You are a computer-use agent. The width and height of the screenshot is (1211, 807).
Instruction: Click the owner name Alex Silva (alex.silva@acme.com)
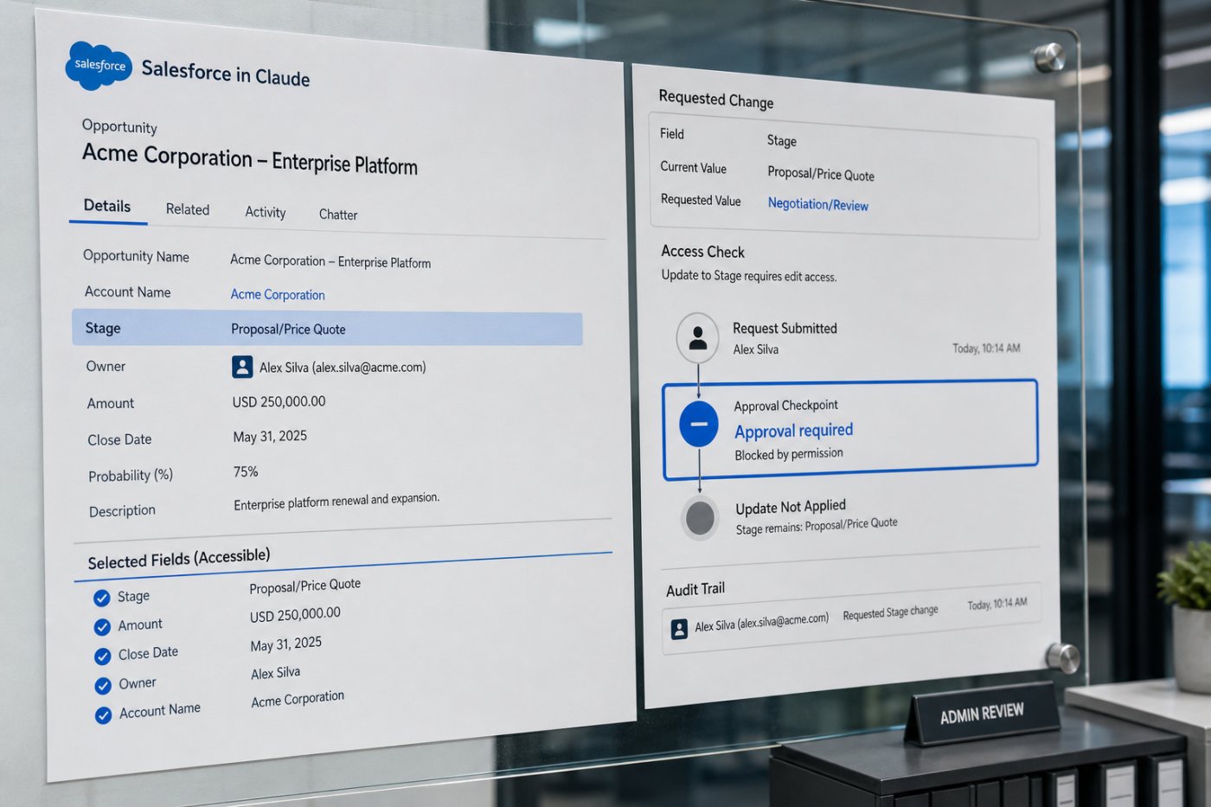pos(343,368)
